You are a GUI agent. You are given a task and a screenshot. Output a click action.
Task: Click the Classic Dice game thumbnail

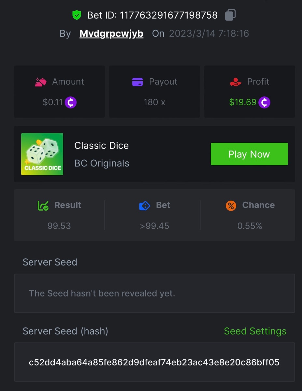(x=42, y=154)
